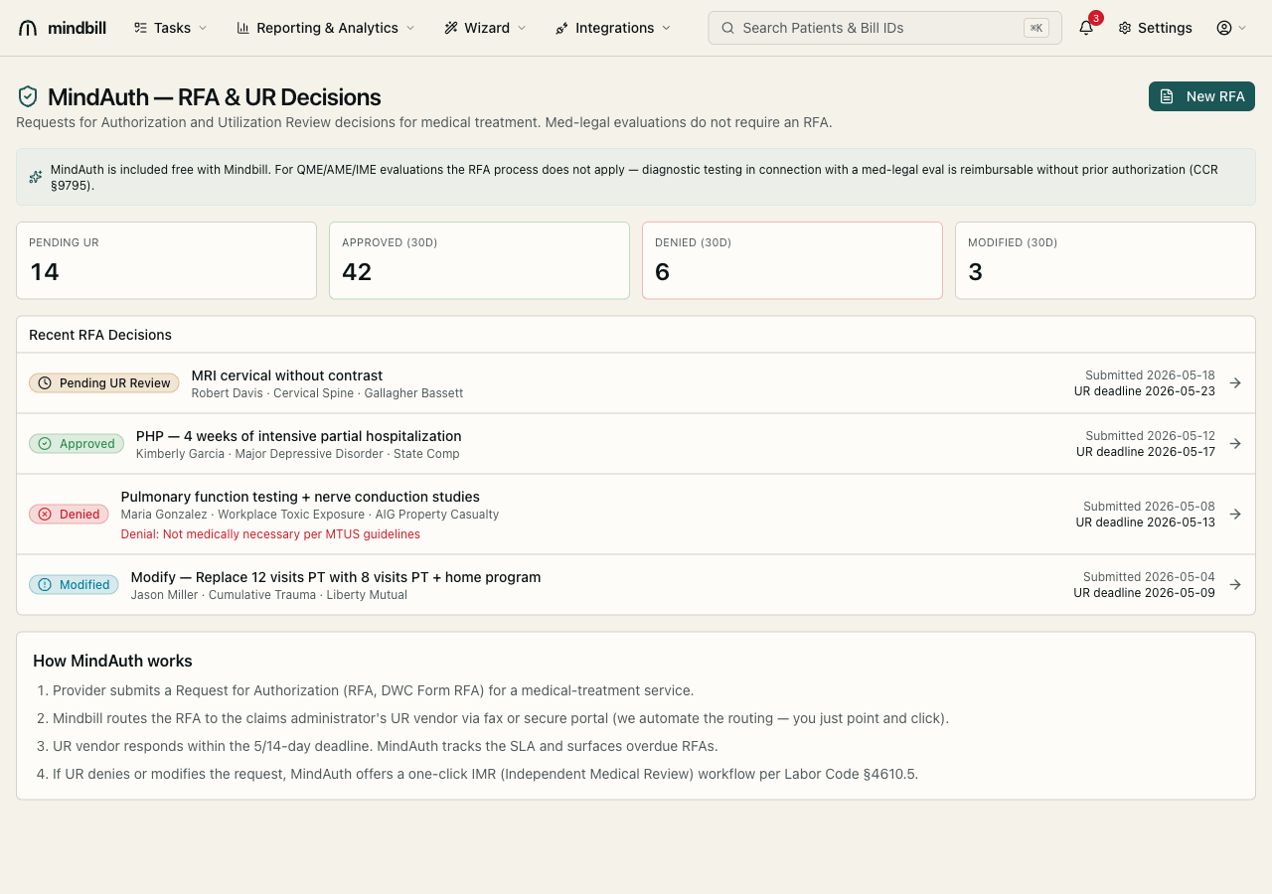Click Maria Gonzalez patient details line
Viewport: 1272px width, 894px height.
pos(310,515)
